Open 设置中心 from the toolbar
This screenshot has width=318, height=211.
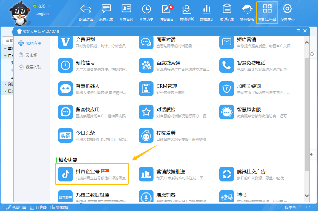pyautogui.click(x=287, y=13)
